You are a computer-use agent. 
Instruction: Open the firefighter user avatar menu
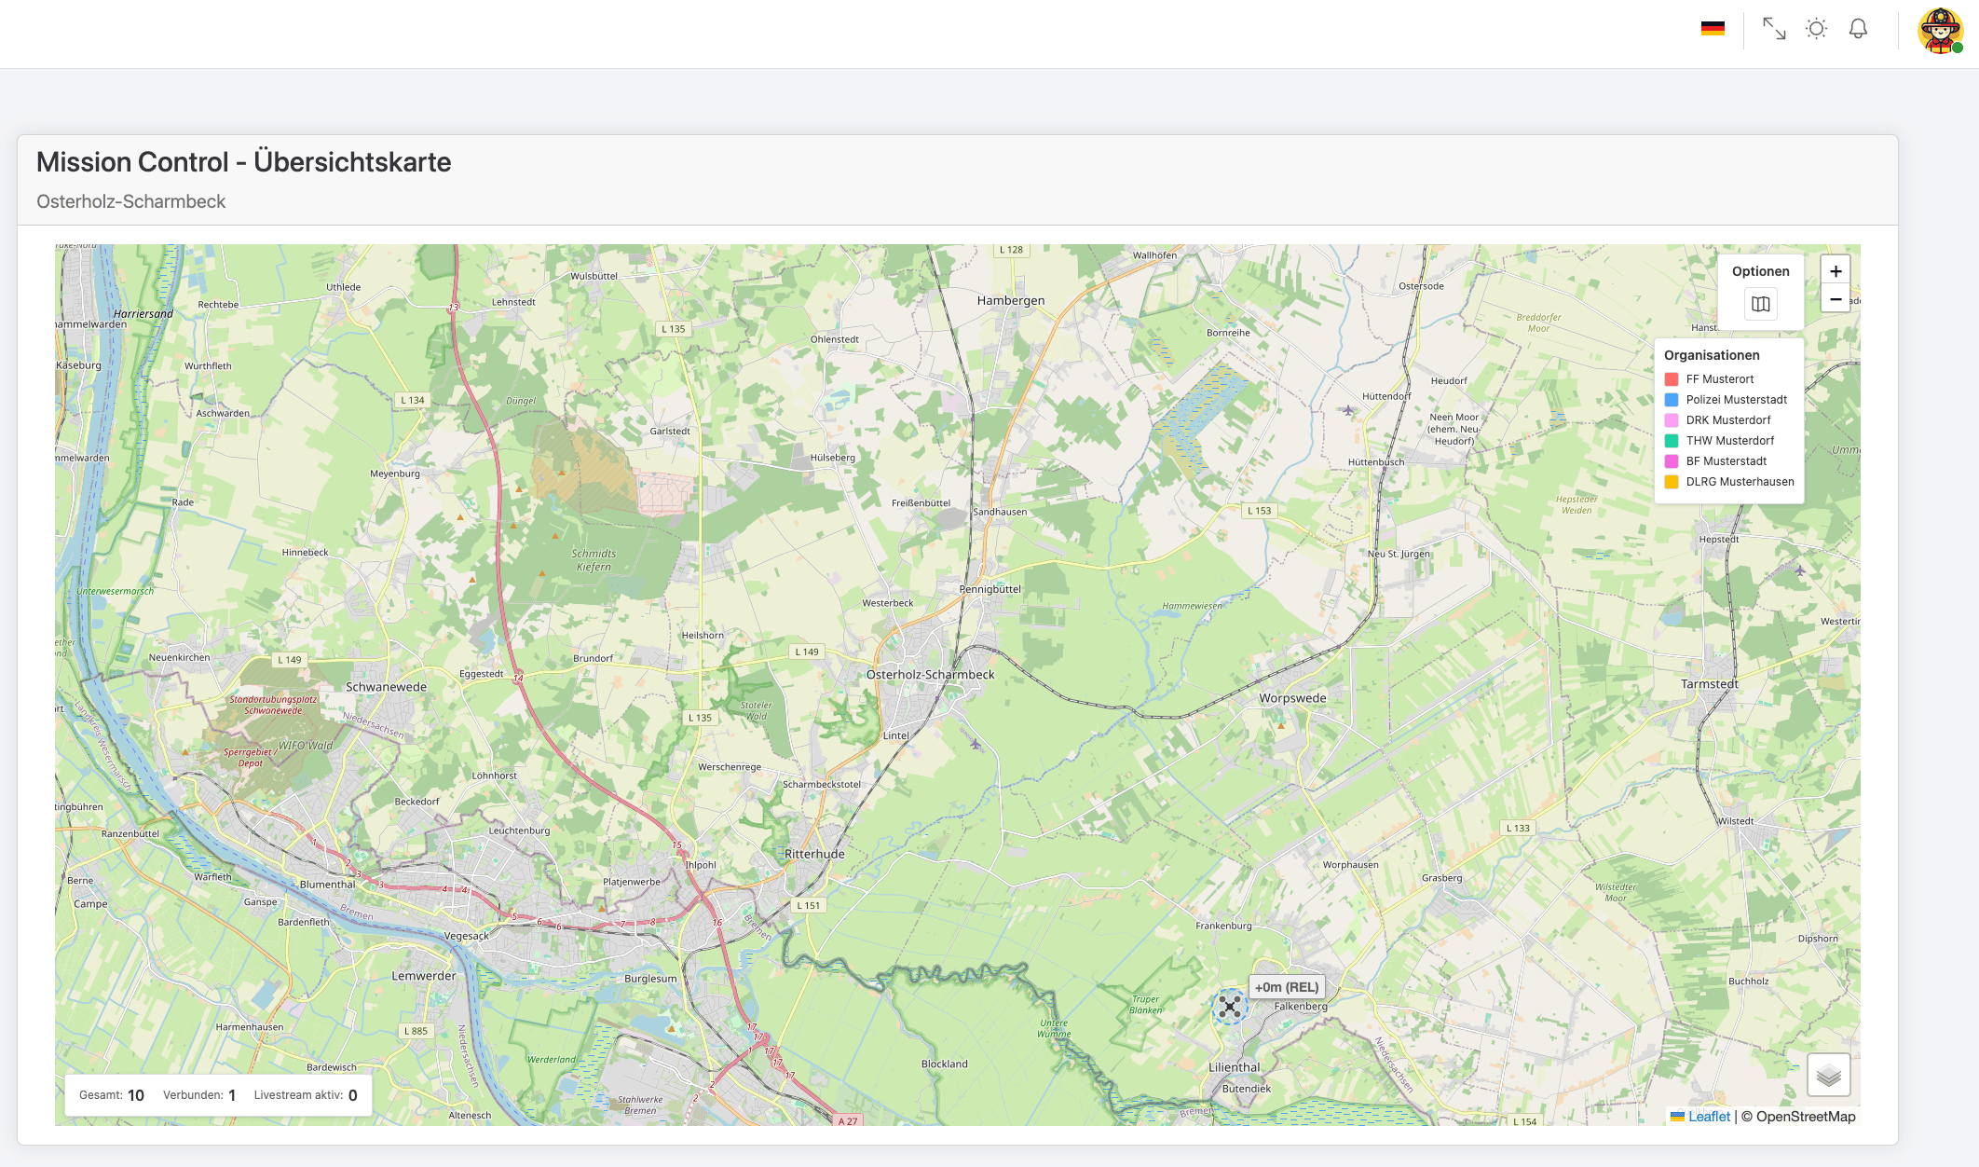pyautogui.click(x=1941, y=31)
